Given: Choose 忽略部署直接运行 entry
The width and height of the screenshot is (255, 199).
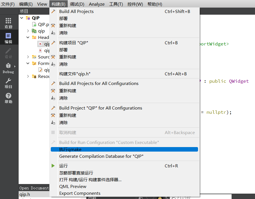Looking at the screenshot, I should [124, 173].
